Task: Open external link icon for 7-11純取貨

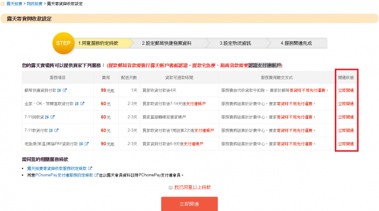Action: point(53,117)
